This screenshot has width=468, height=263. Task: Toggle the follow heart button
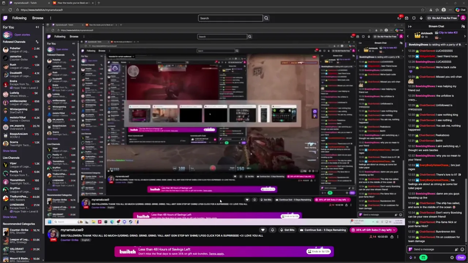263,230
